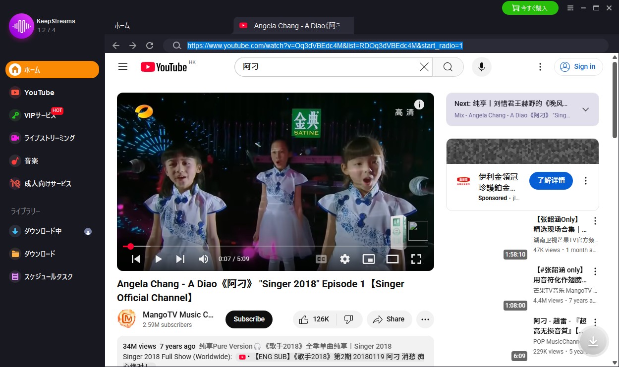Open options for 【#张韶涵 only】 video
Screen dimensions: 619x367
[x=595, y=271]
